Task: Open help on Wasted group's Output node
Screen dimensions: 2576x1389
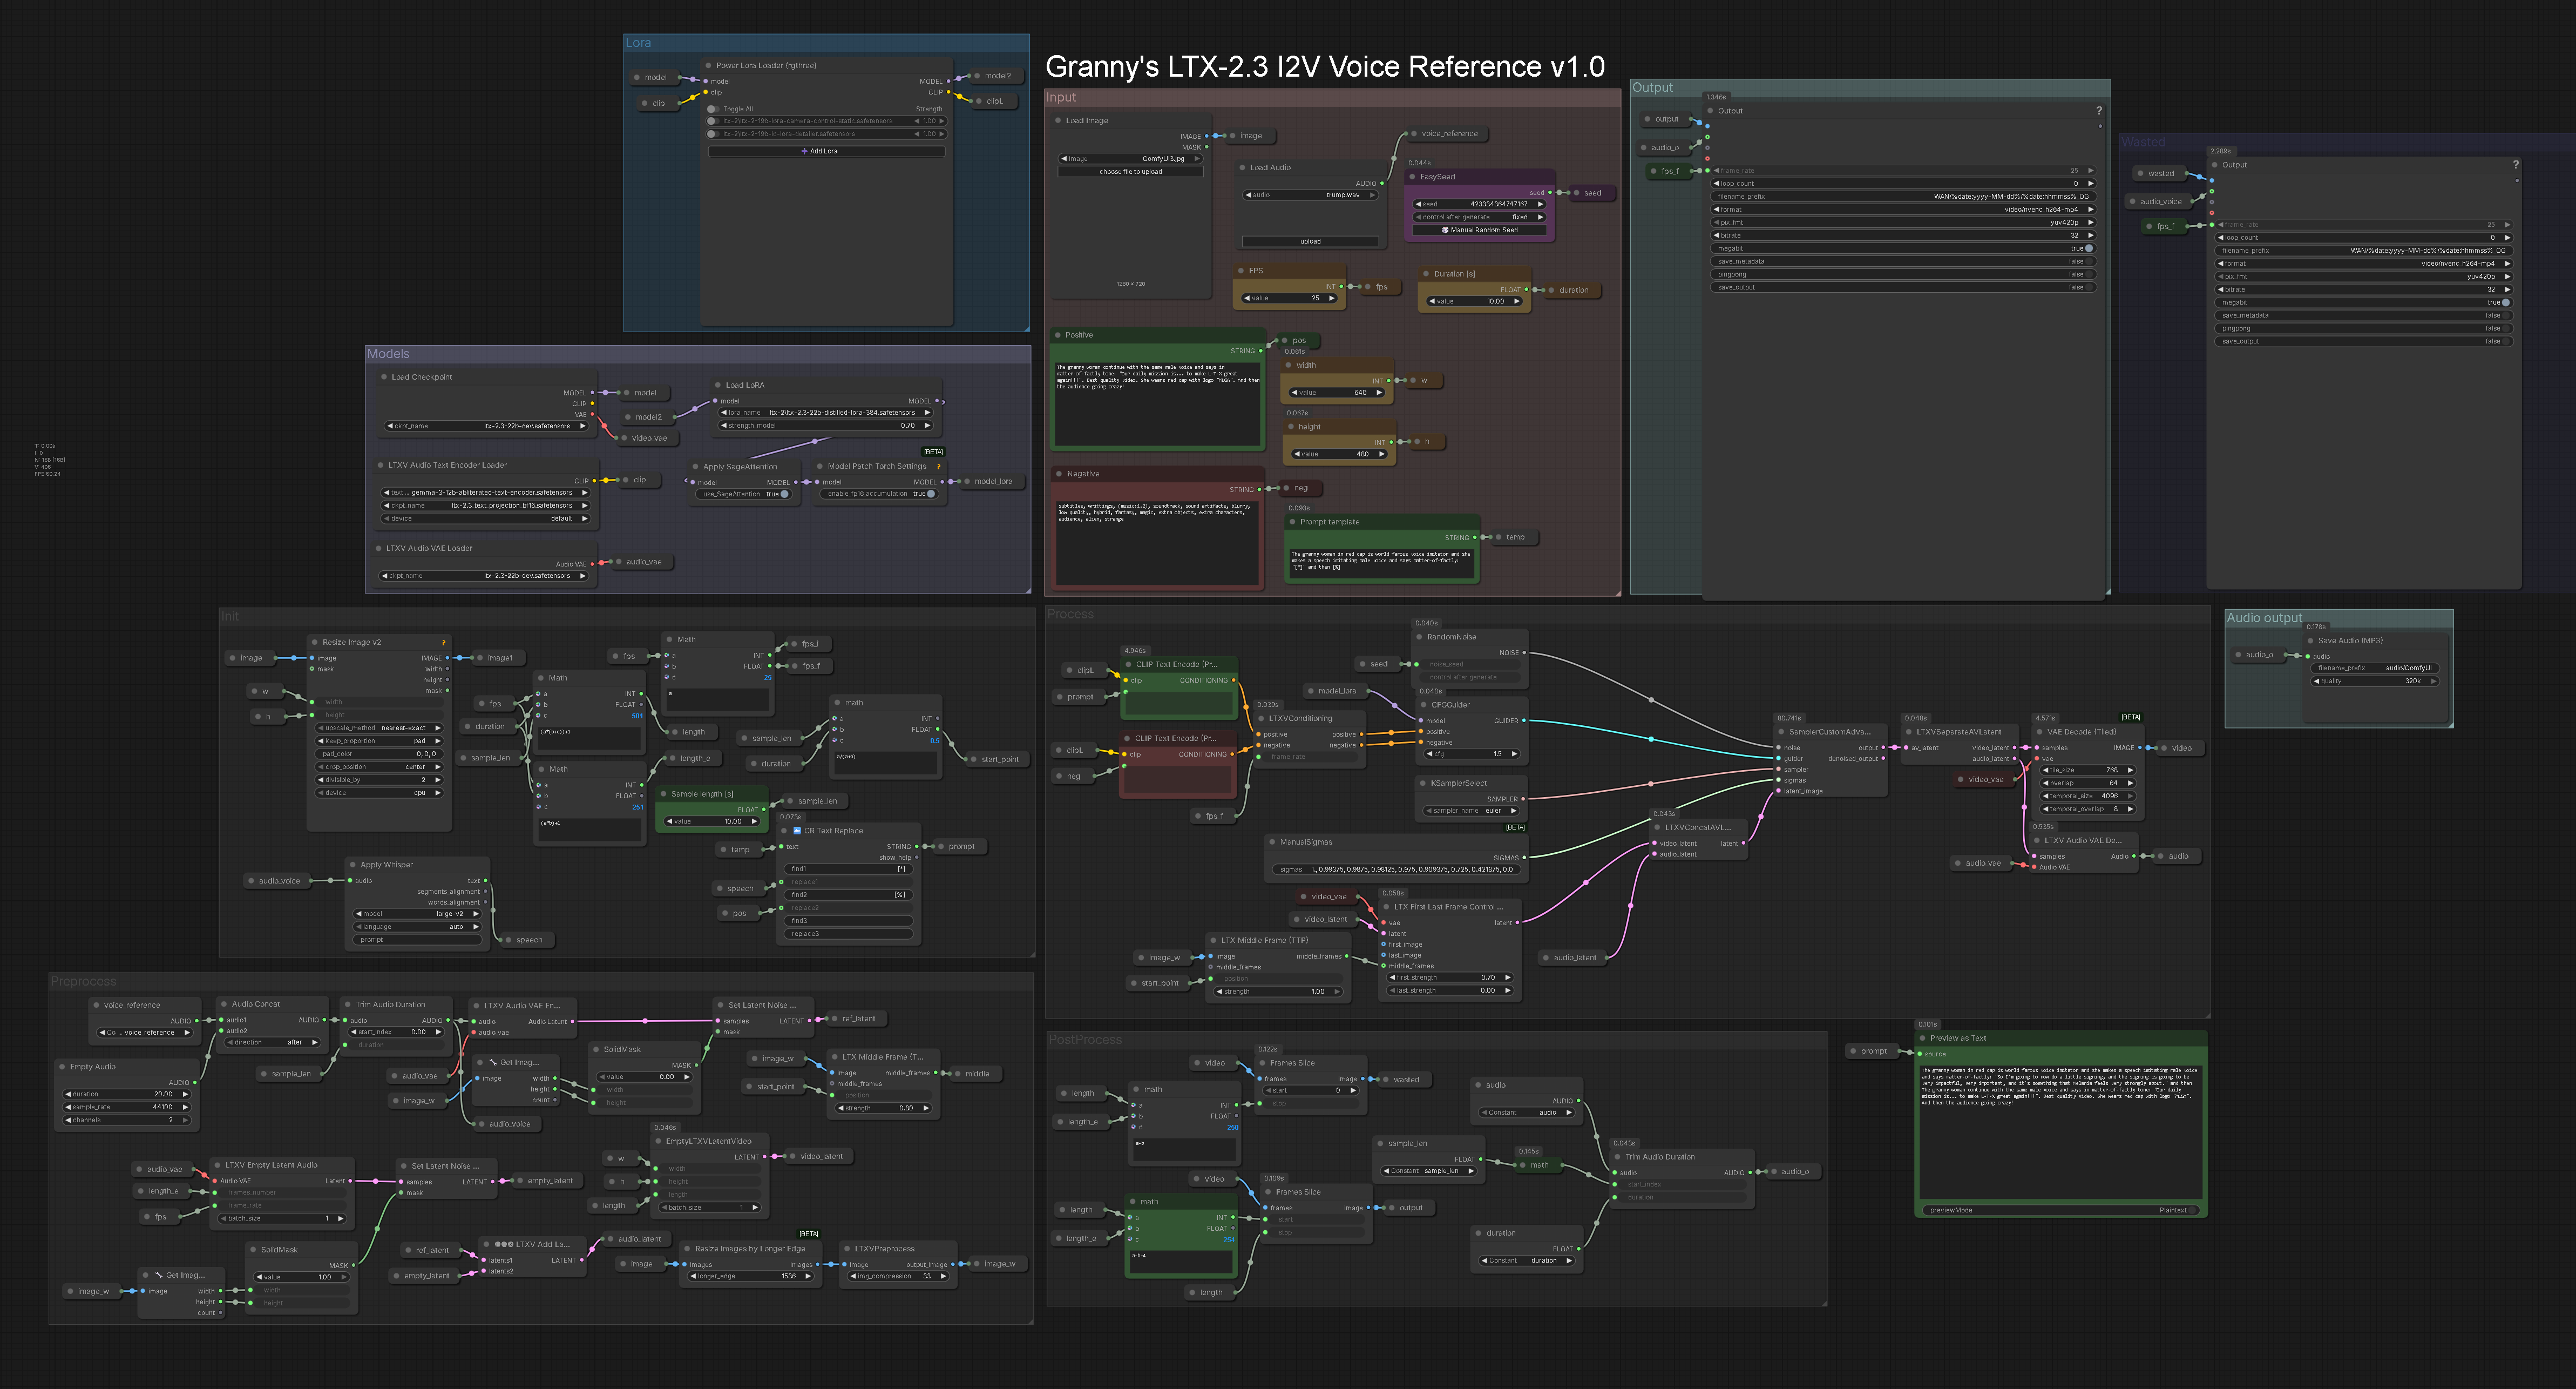Action: tap(2515, 165)
